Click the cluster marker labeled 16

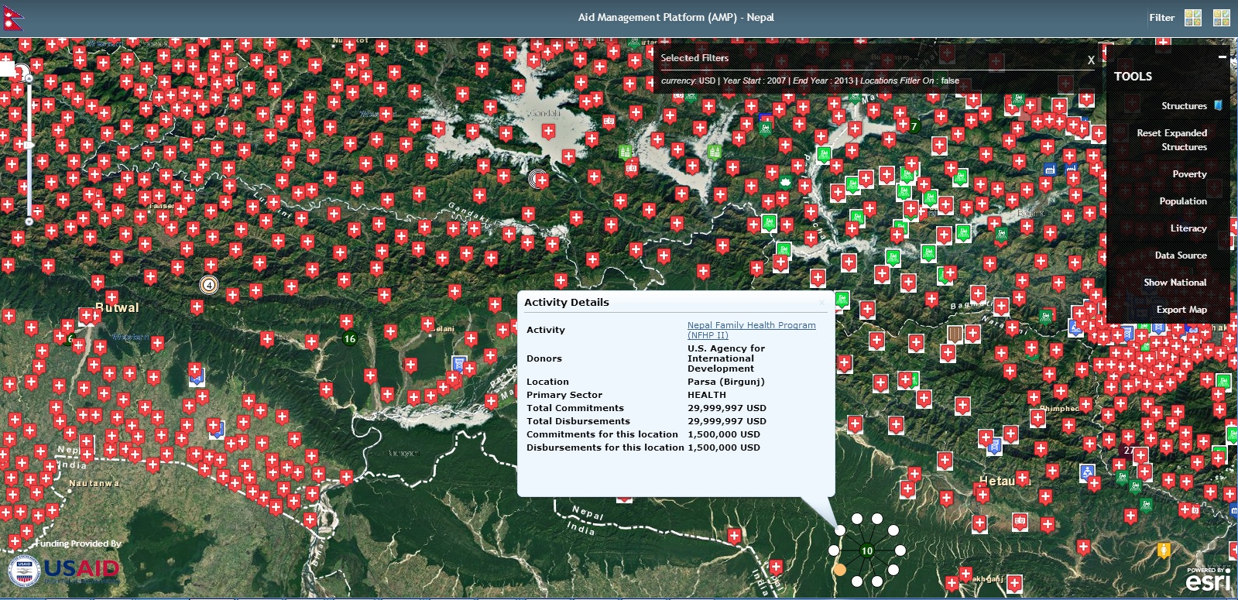[x=350, y=338]
